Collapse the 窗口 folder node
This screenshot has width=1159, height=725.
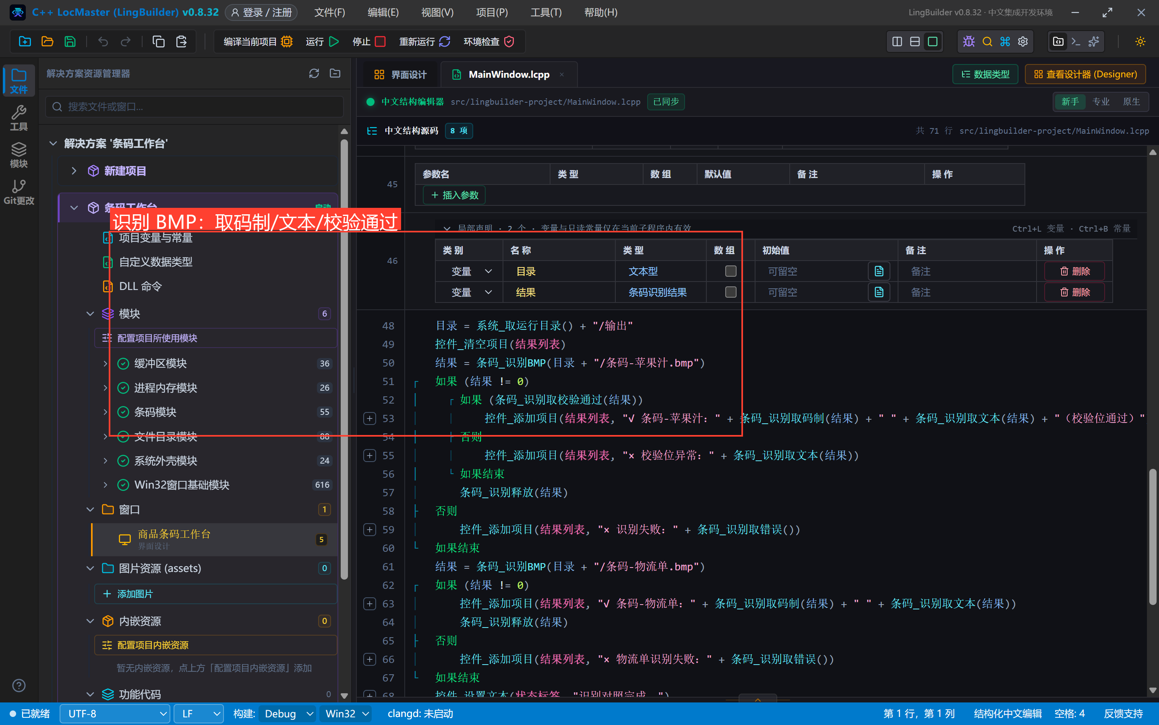pyautogui.click(x=90, y=509)
